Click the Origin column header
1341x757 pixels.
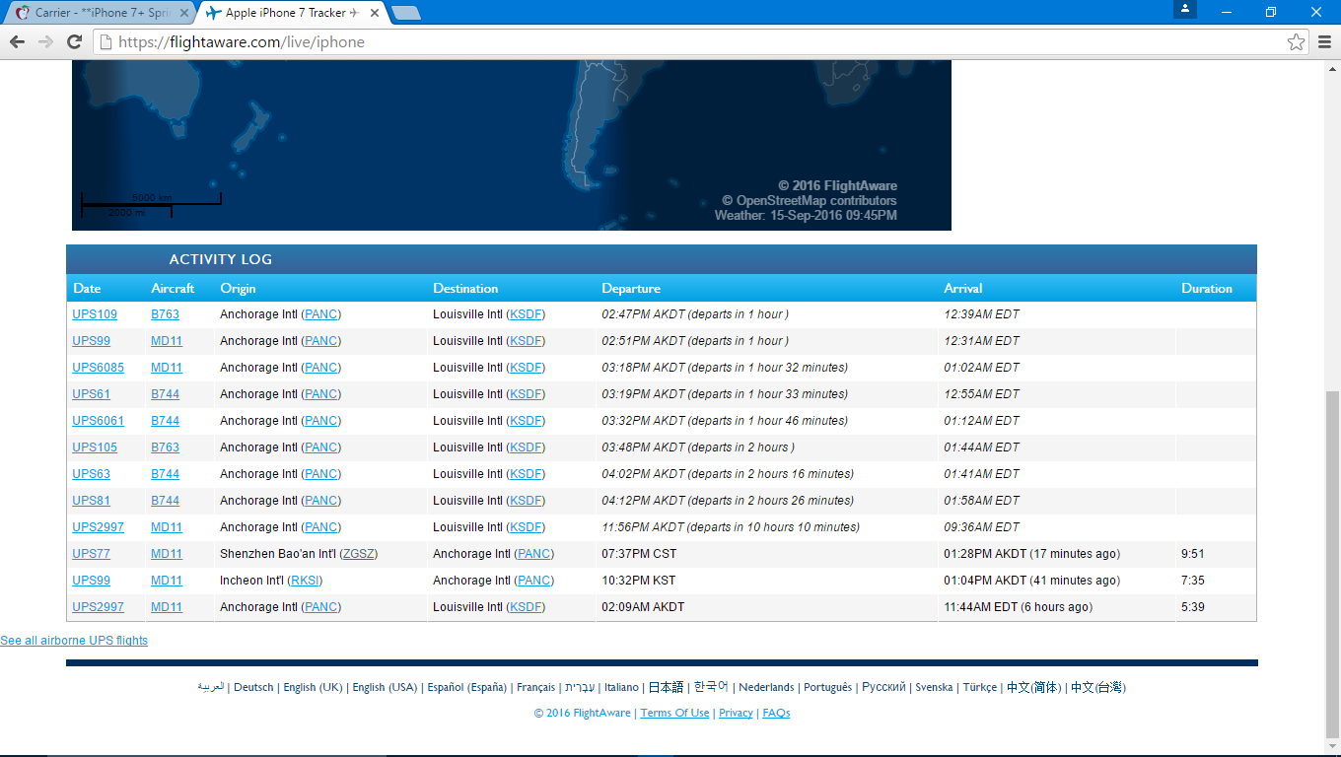[238, 289]
